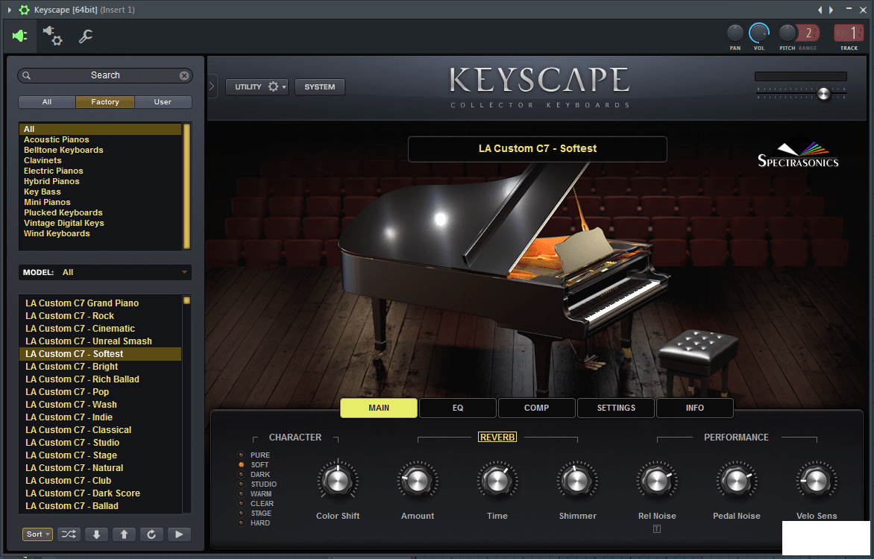
Task: Select Clavinets category
Action: click(x=43, y=160)
